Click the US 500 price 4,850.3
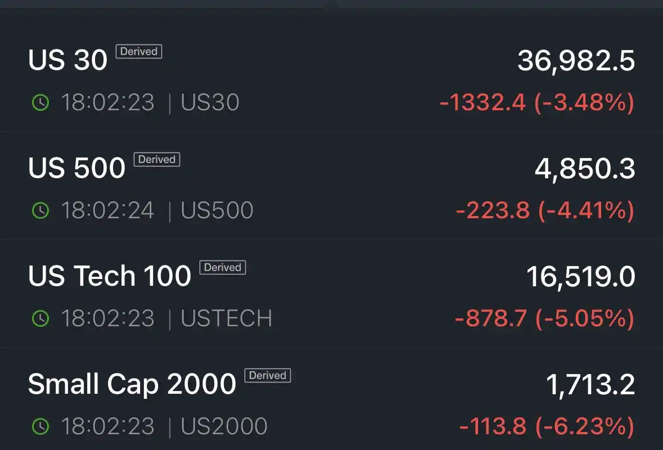The image size is (663, 450). click(585, 169)
